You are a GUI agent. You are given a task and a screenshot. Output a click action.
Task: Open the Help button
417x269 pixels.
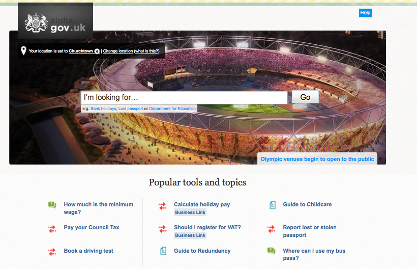365,13
